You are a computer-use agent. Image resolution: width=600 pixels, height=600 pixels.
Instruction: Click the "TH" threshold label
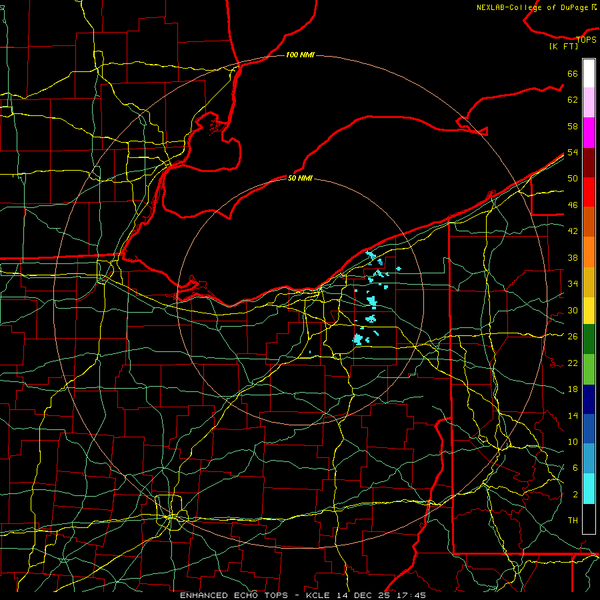click(x=573, y=521)
